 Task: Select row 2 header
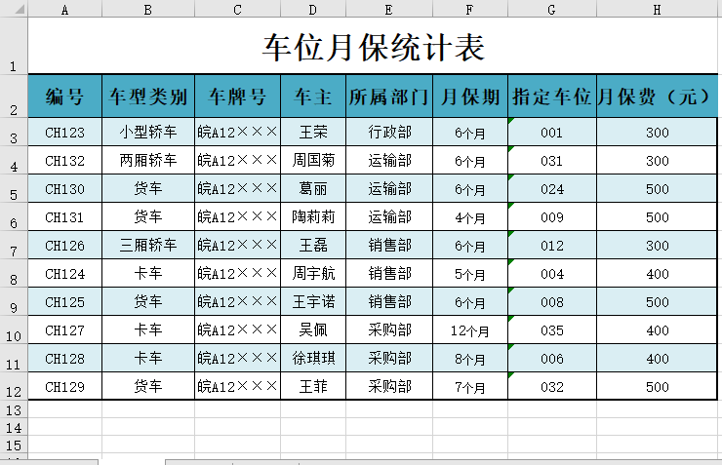[14, 97]
